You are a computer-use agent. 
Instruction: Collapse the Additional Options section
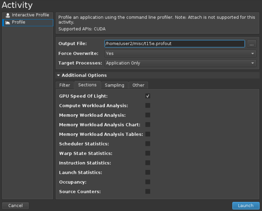tap(59, 75)
